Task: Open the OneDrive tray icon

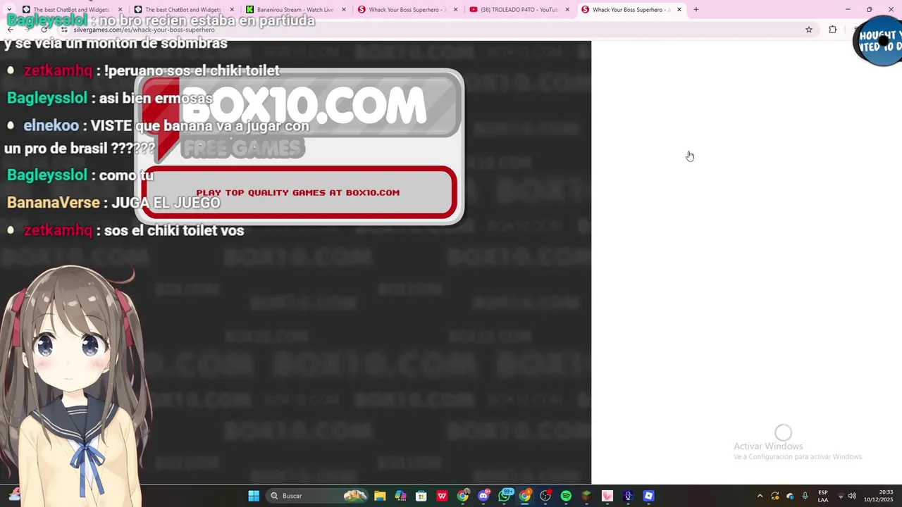Action: pyautogui.click(x=790, y=496)
